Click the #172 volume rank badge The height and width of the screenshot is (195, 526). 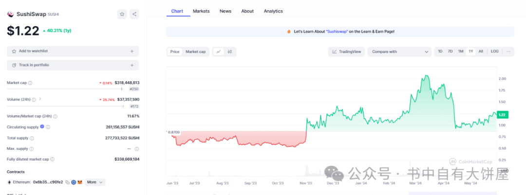(134, 106)
